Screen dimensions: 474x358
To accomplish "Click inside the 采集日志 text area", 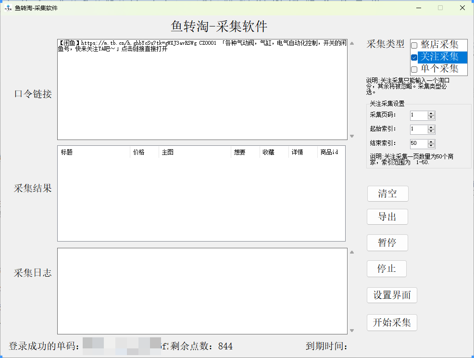I will (x=202, y=291).
